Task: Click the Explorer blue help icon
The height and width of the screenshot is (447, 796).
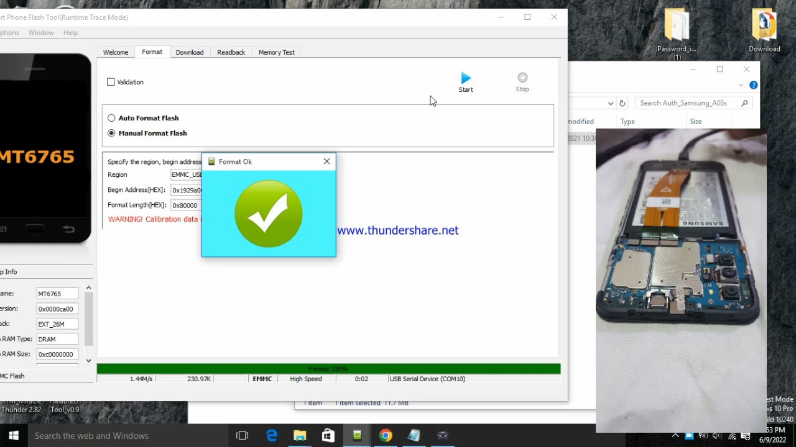Action: (x=753, y=85)
